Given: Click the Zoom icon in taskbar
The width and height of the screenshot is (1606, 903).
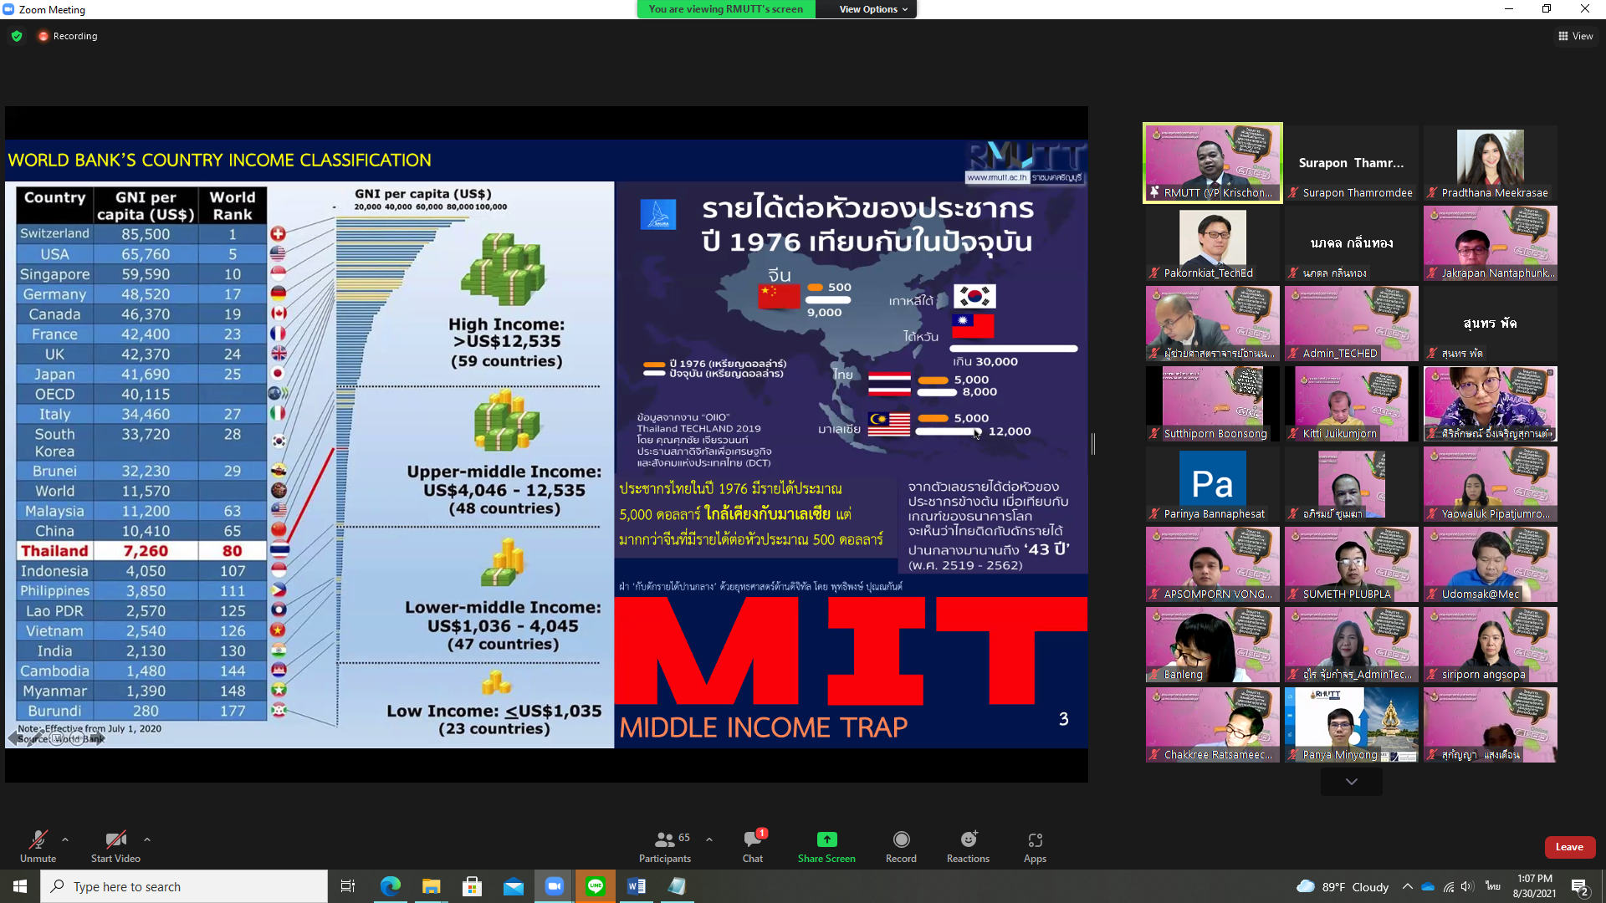Looking at the screenshot, I should [554, 886].
